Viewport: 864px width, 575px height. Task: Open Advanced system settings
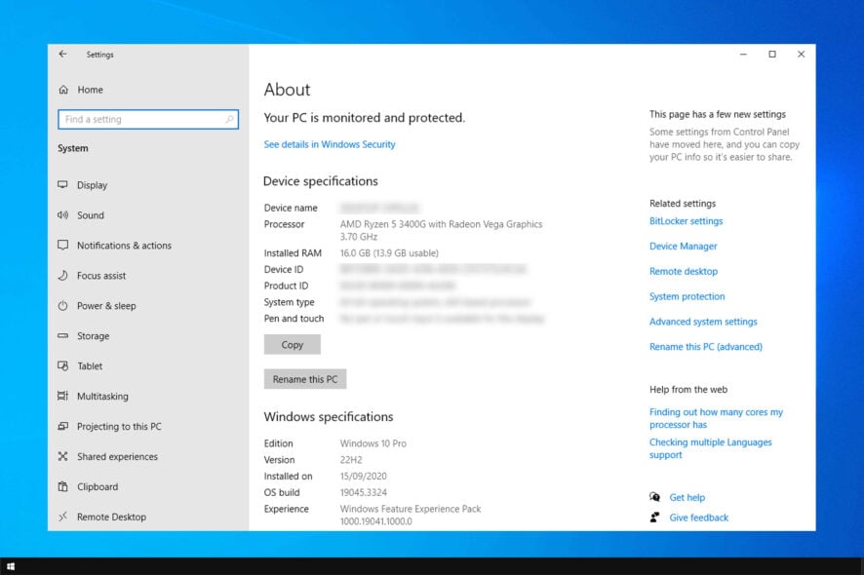(x=703, y=322)
